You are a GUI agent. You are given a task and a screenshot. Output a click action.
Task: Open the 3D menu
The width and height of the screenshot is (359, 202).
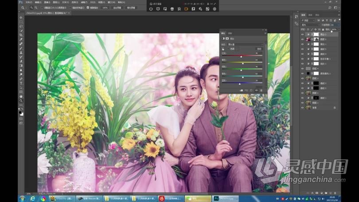point(93,2)
